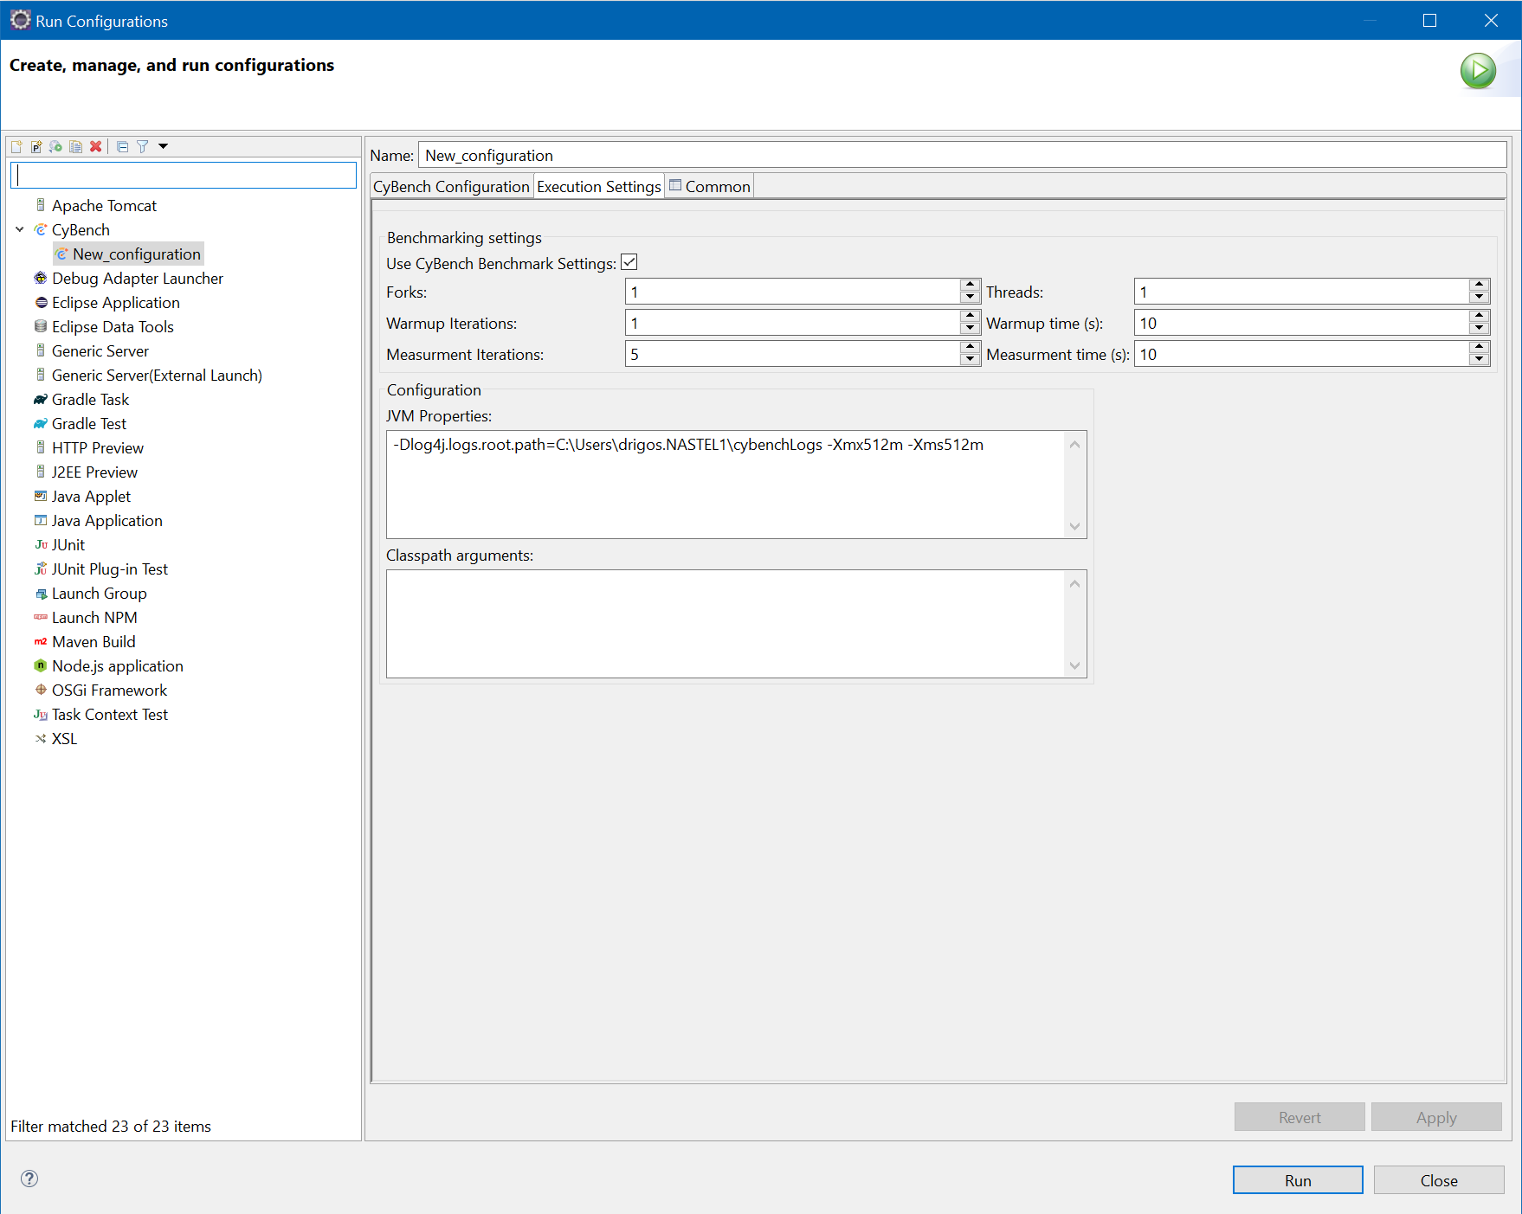Click the filter text search box
The image size is (1522, 1214).
coord(184,175)
